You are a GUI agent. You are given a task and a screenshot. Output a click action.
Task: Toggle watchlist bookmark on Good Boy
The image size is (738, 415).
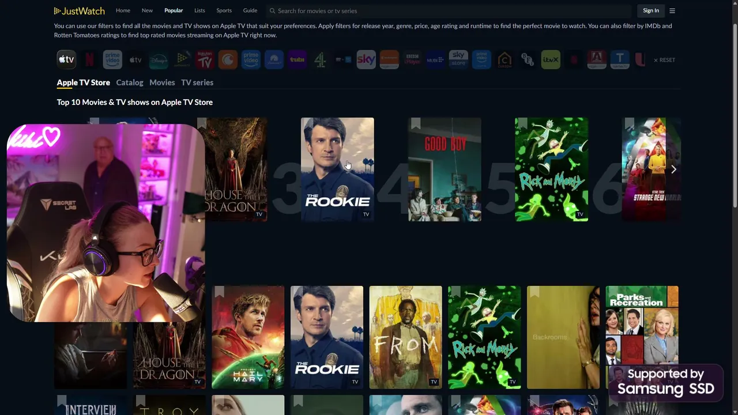pos(416,123)
